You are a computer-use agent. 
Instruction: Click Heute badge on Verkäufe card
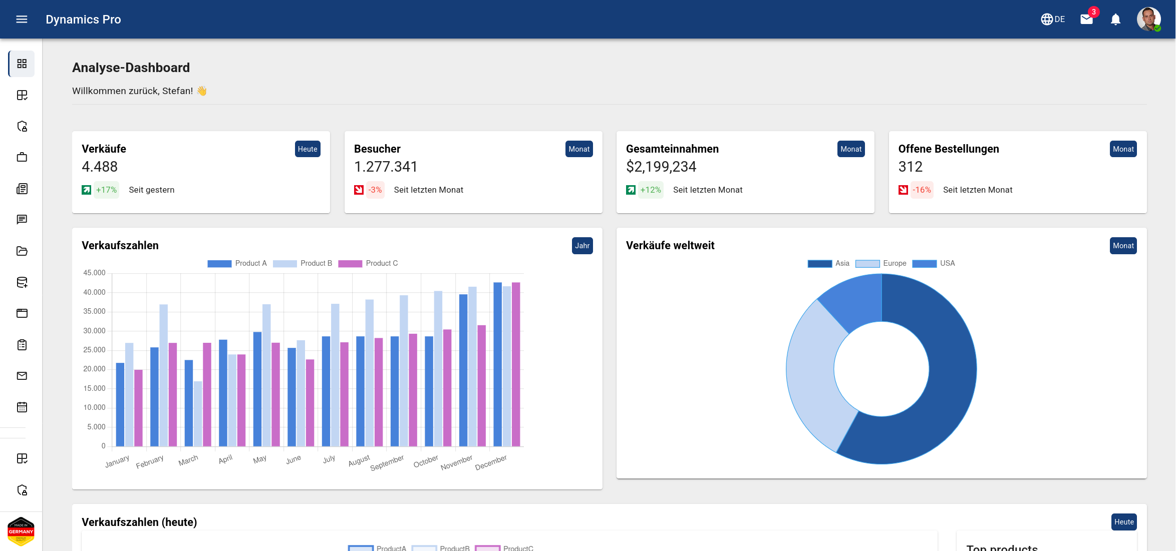(308, 149)
